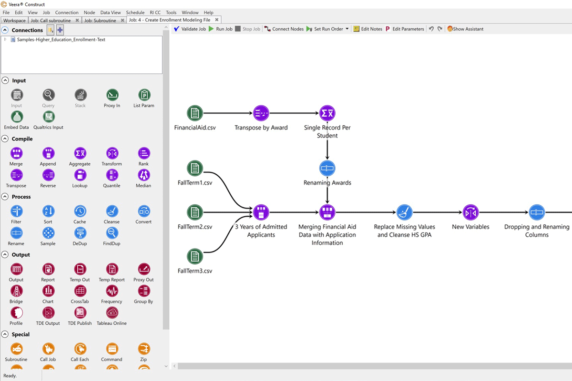Select the Qualtrics Input node icon
This screenshot has width=572, height=381.
click(48, 117)
